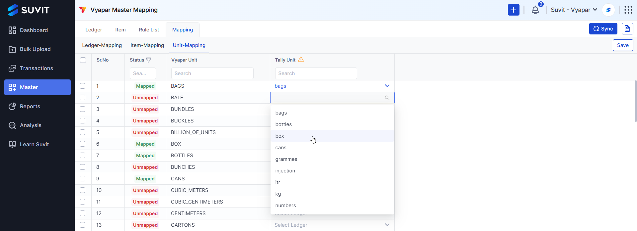Click the Suvit logo in sidebar

29,10
